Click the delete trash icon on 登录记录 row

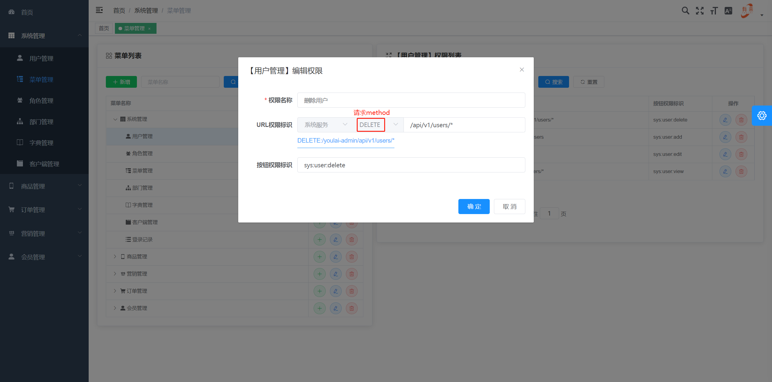351,239
